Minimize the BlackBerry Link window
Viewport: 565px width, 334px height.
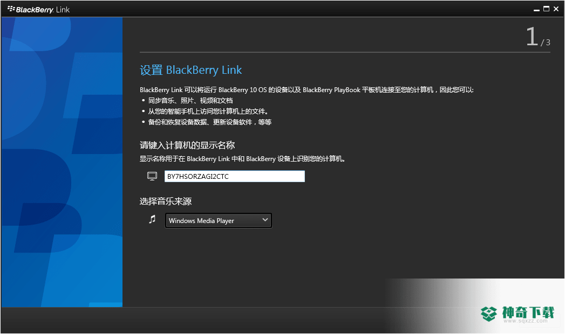(536, 10)
